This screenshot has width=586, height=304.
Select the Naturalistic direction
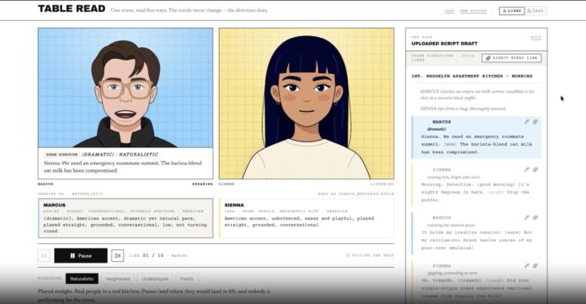82,279
